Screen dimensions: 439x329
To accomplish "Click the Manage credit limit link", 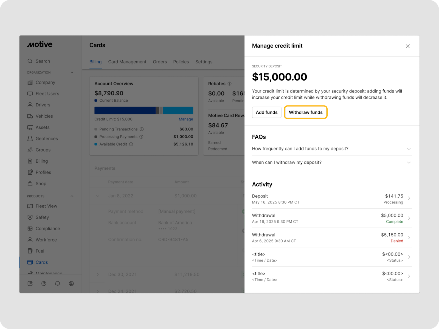I will point(186,119).
